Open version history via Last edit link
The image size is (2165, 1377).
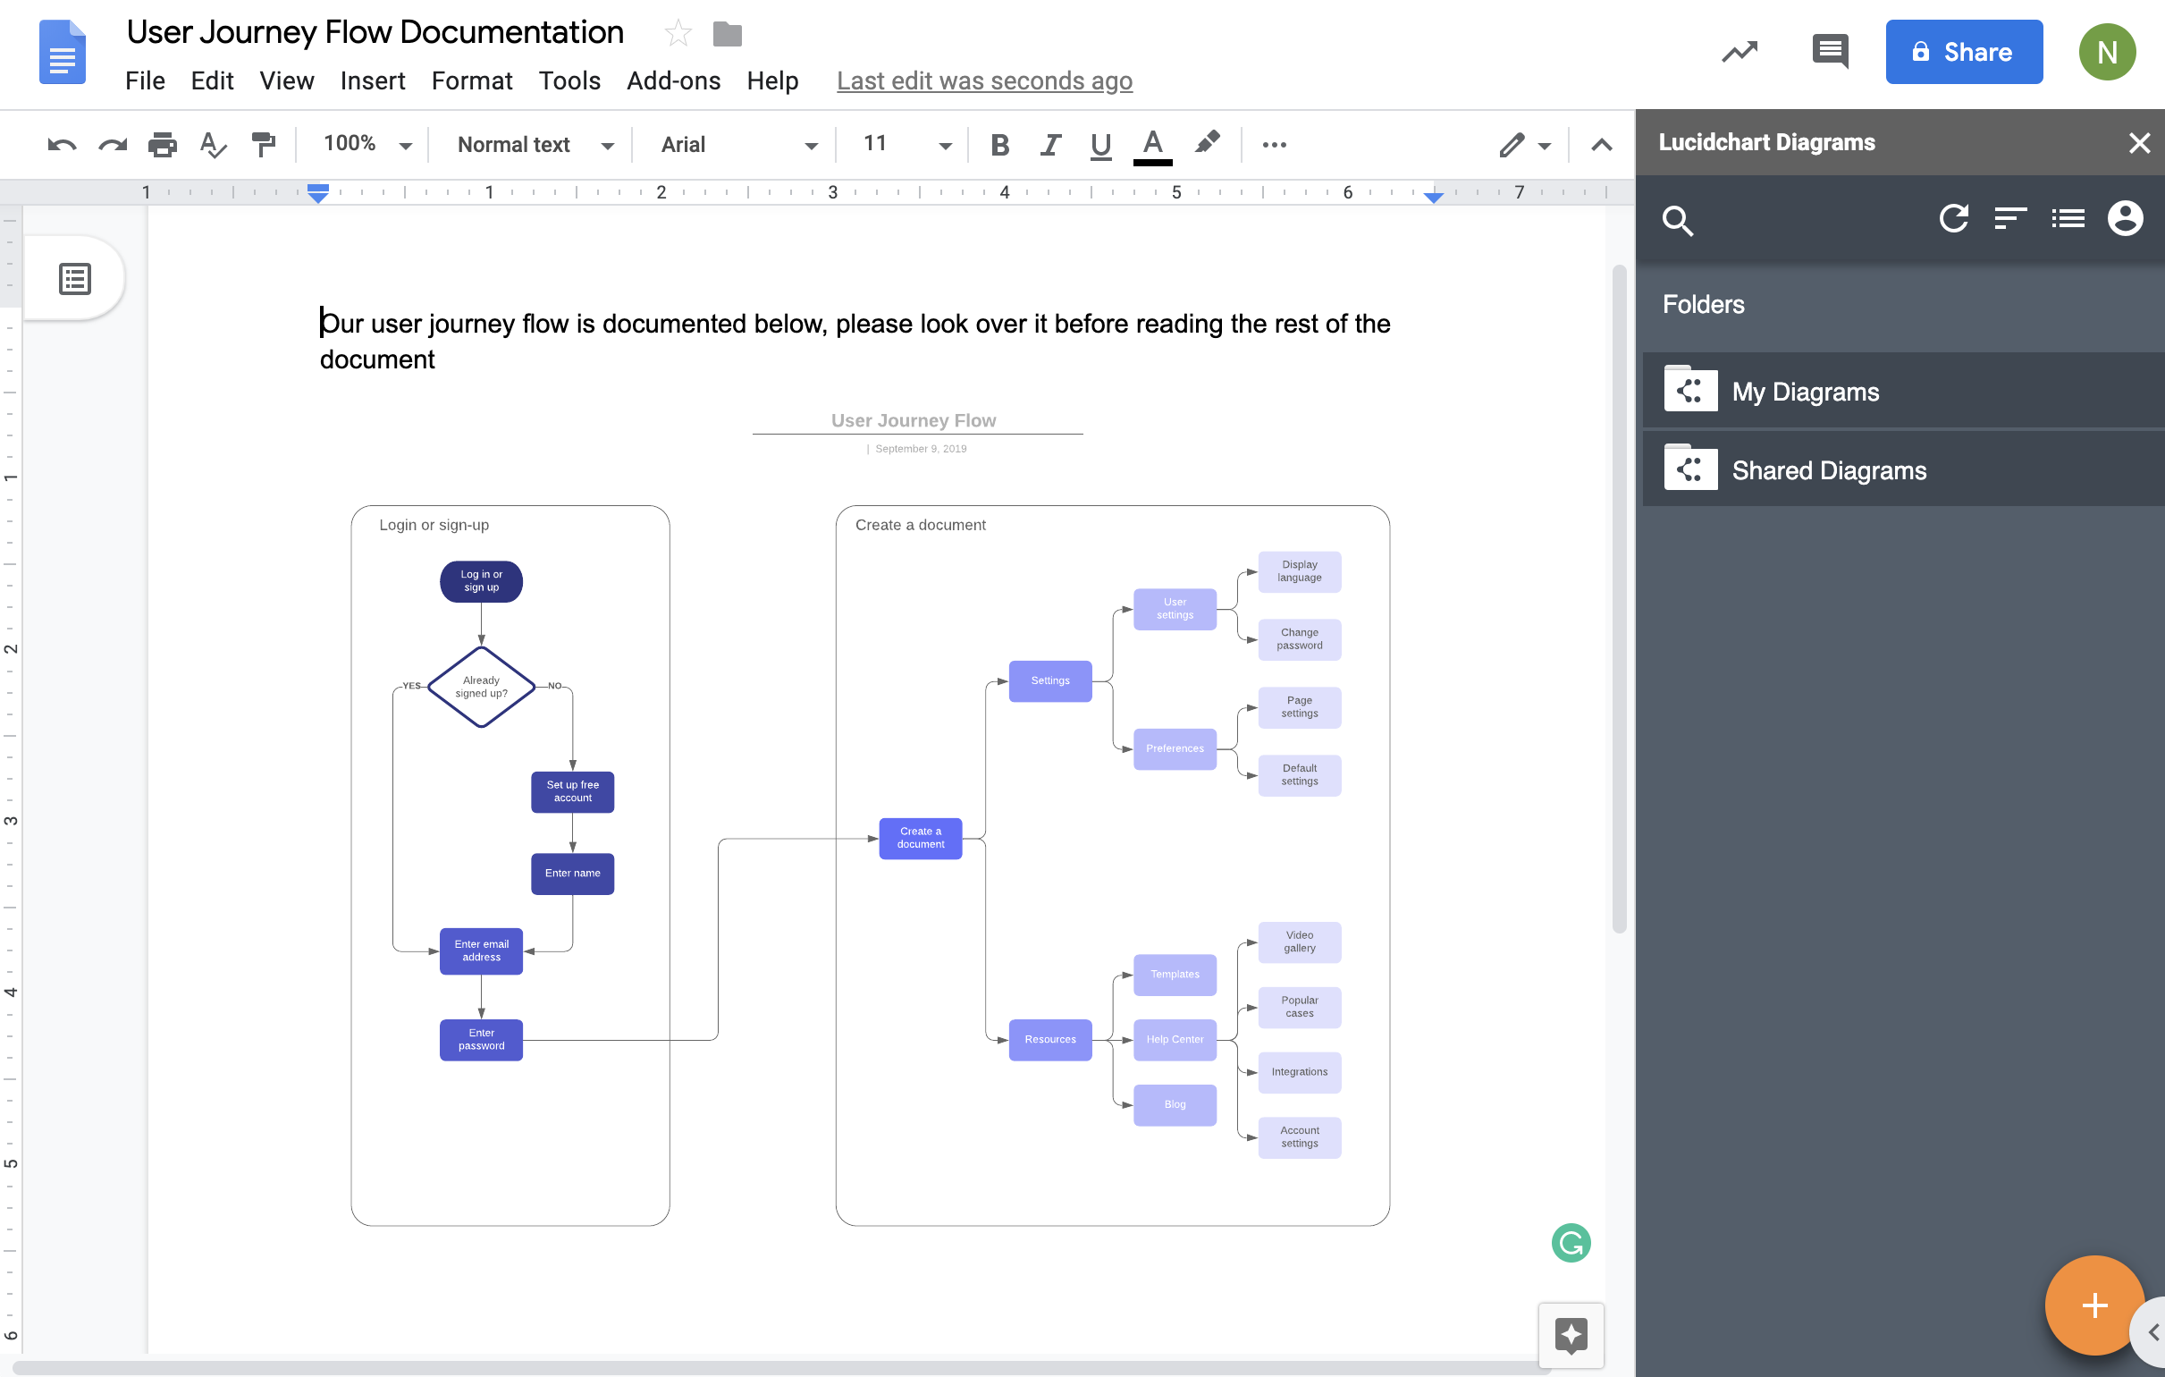[983, 81]
